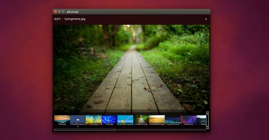Click the x button to quit the viewer
269x140 pixels.
pyautogui.click(x=206, y=19)
